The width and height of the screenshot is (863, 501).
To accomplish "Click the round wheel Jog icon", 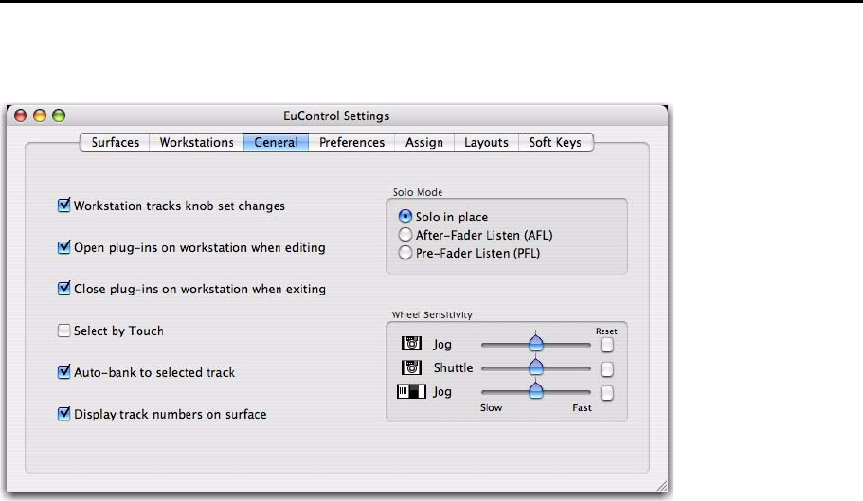I will pyautogui.click(x=411, y=344).
